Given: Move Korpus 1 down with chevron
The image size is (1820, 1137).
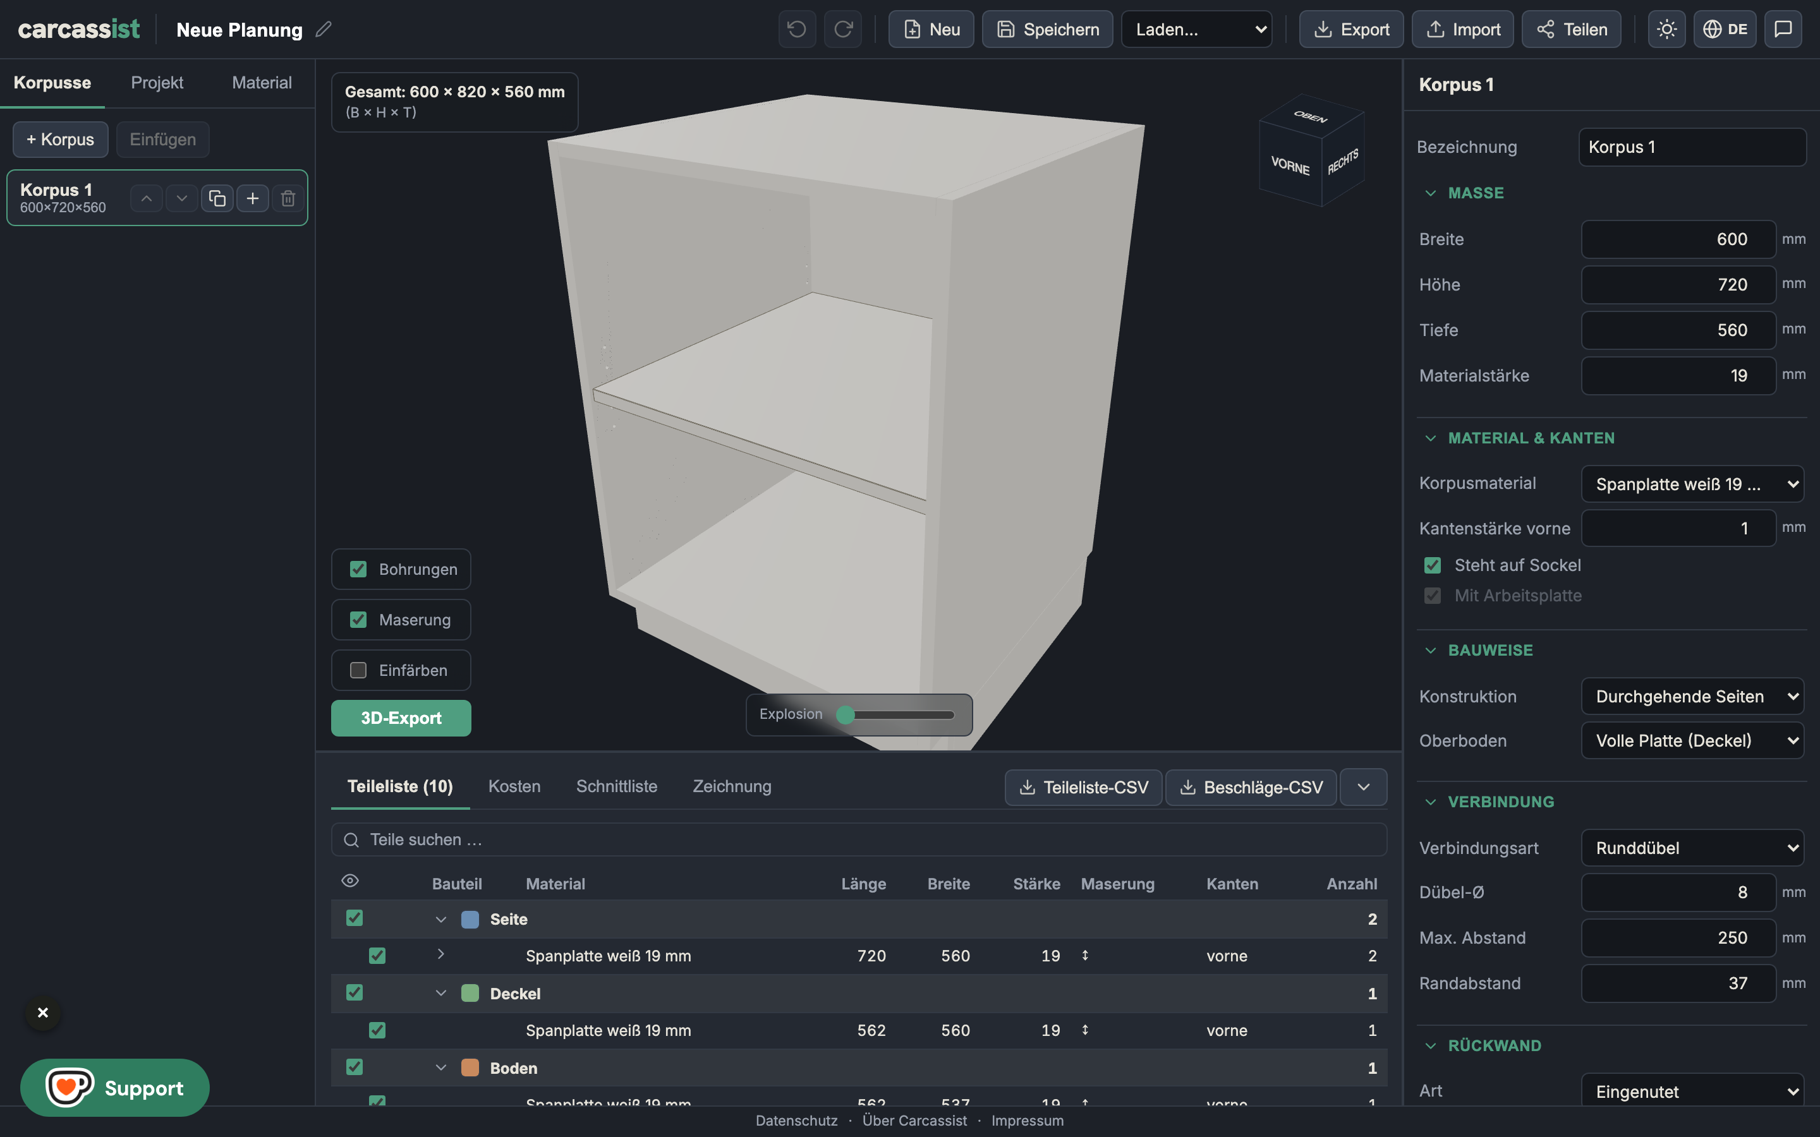Looking at the screenshot, I should click(x=181, y=198).
